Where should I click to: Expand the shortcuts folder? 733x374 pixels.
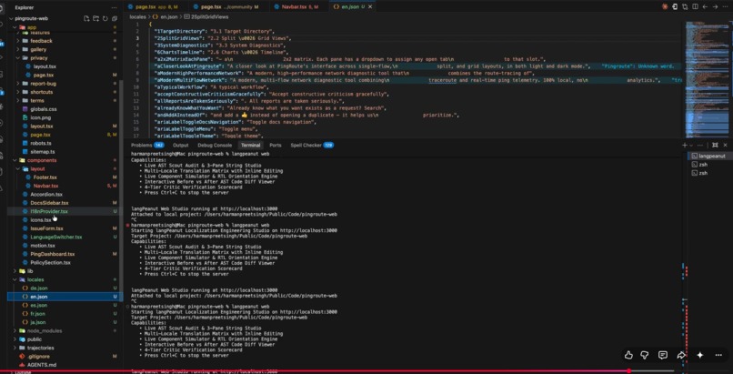(x=18, y=92)
